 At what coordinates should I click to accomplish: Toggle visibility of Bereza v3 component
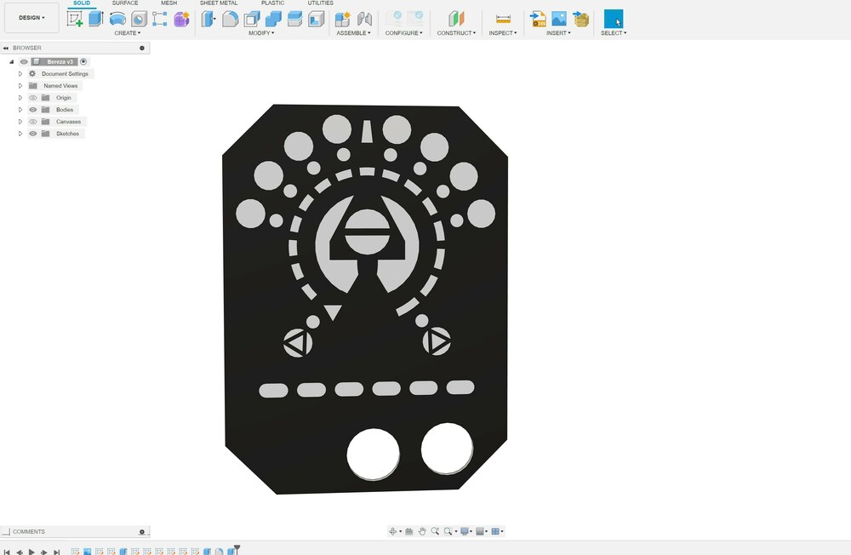tap(24, 62)
